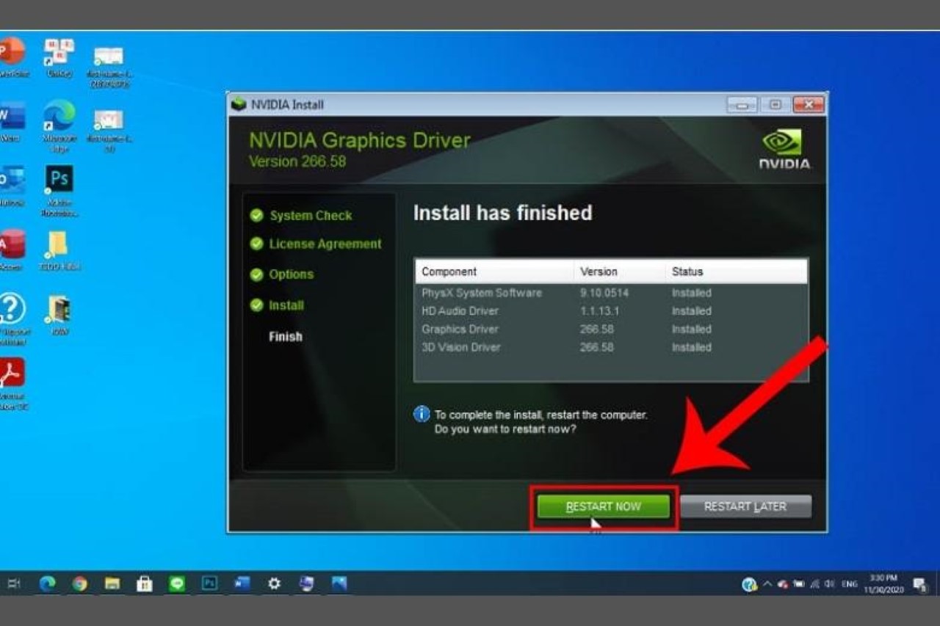Expand the hidden system tray icons chevron
This screenshot has height=626, width=940.
pyautogui.click(x=767, y=584)
